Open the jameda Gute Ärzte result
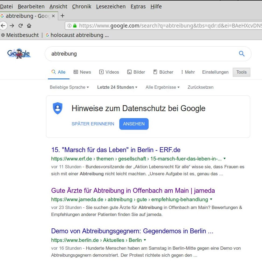 (133, 191)
